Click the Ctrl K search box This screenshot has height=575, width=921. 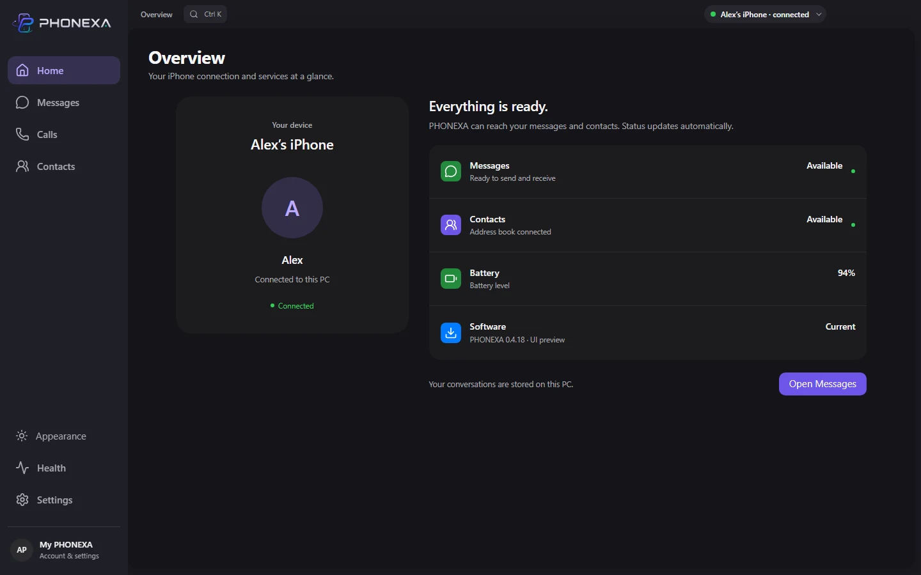[x=205, y=14]
